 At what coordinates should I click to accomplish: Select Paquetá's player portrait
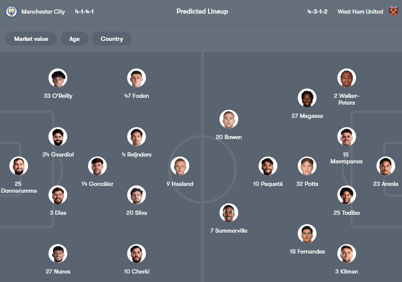click(x=268, y=166)
